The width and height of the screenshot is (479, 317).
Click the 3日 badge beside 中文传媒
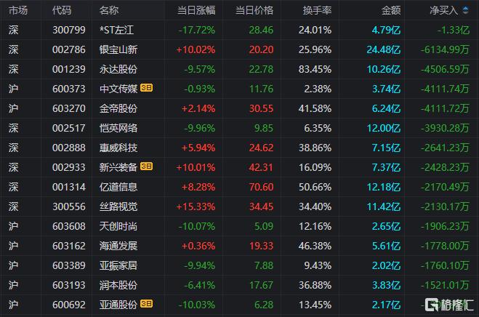(x=146, y=88)
